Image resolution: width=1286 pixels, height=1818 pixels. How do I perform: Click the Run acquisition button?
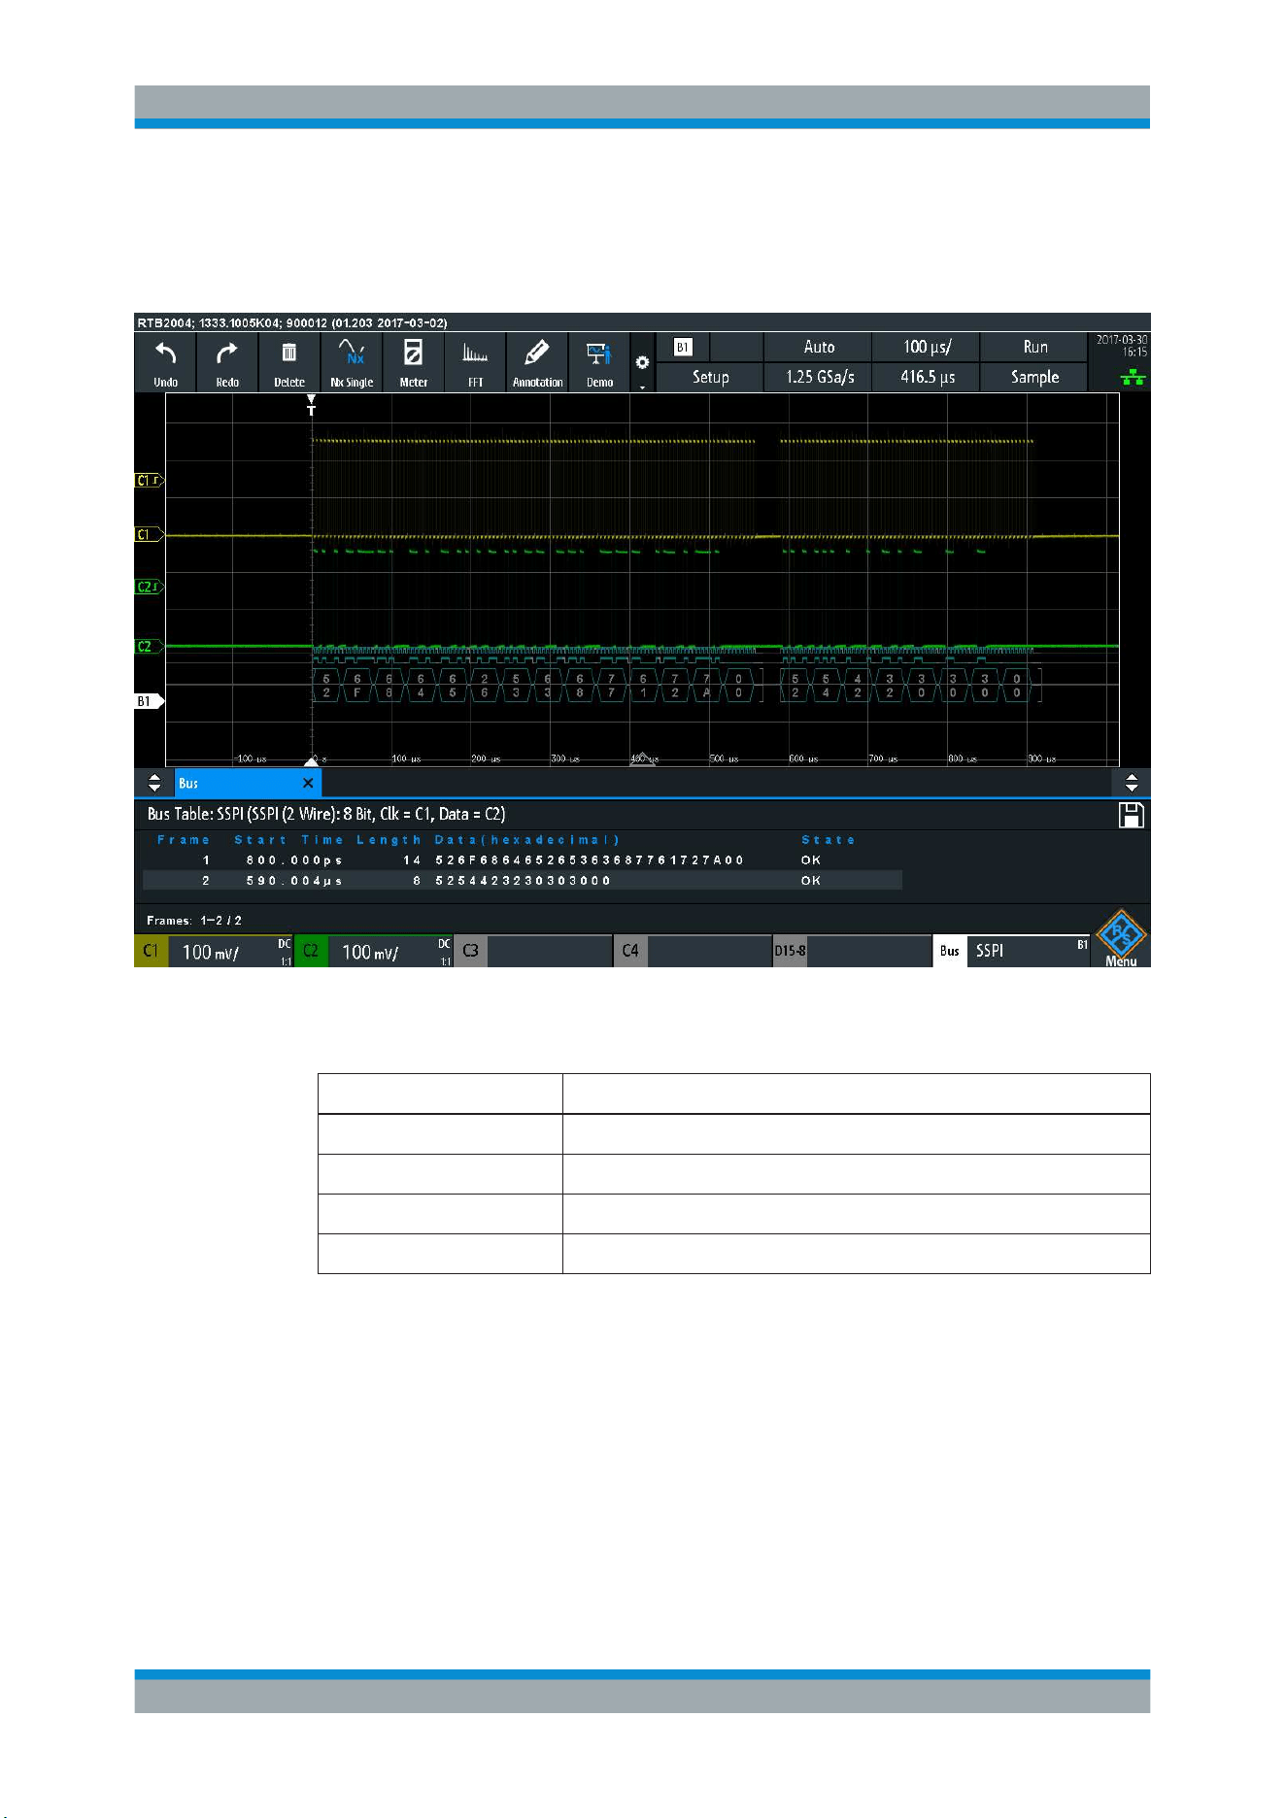(x=1034, y=347)
